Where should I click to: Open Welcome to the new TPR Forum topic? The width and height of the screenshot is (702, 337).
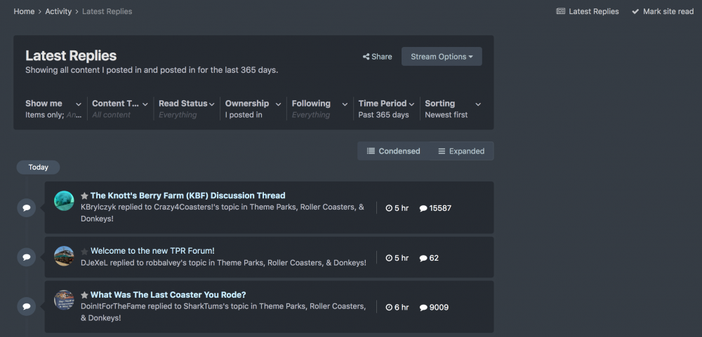(152, 251)
